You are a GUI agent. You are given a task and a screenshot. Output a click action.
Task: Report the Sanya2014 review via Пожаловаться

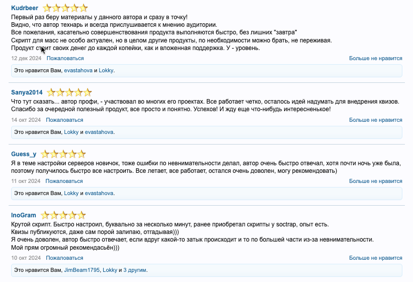(x=64, y=120)
